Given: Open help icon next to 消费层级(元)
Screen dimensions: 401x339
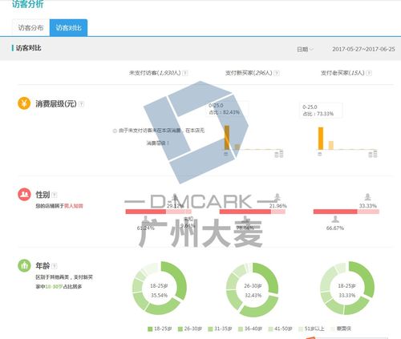Looking at the screenshot, I should click(x=81, y=104).
